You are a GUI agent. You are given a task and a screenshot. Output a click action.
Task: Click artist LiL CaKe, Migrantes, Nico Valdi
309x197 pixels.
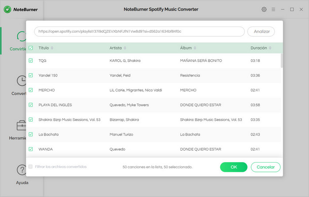(x=136, y=90)
